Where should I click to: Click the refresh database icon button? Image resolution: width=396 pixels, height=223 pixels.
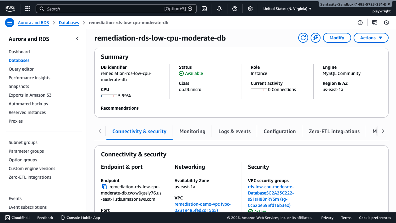click(x=303, y=38)
